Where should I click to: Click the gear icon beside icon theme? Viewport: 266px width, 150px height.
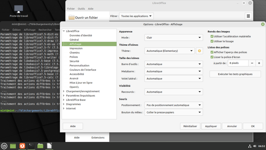pos(199,51)
